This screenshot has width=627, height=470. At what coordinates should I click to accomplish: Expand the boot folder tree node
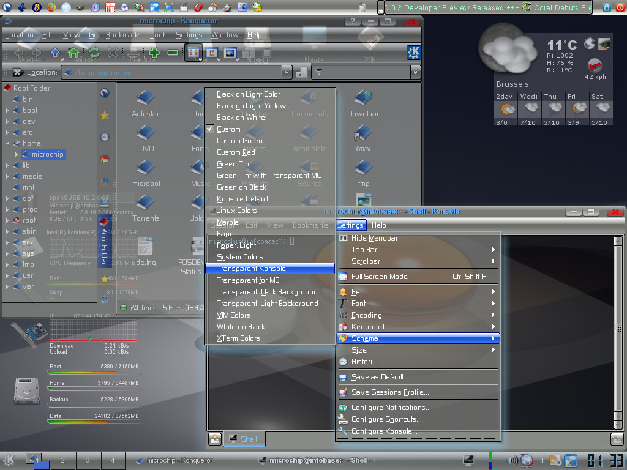pos(7,110)
